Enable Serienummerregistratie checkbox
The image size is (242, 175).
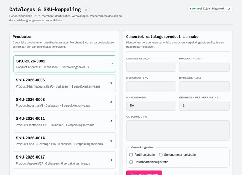(161, 155)
